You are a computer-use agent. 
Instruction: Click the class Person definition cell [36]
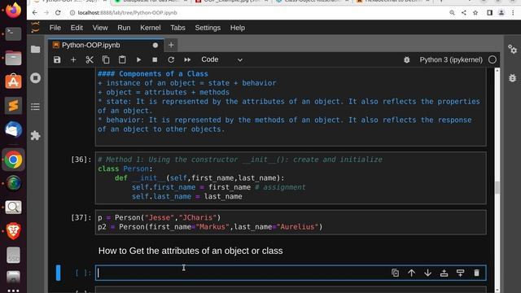[291, 178]
